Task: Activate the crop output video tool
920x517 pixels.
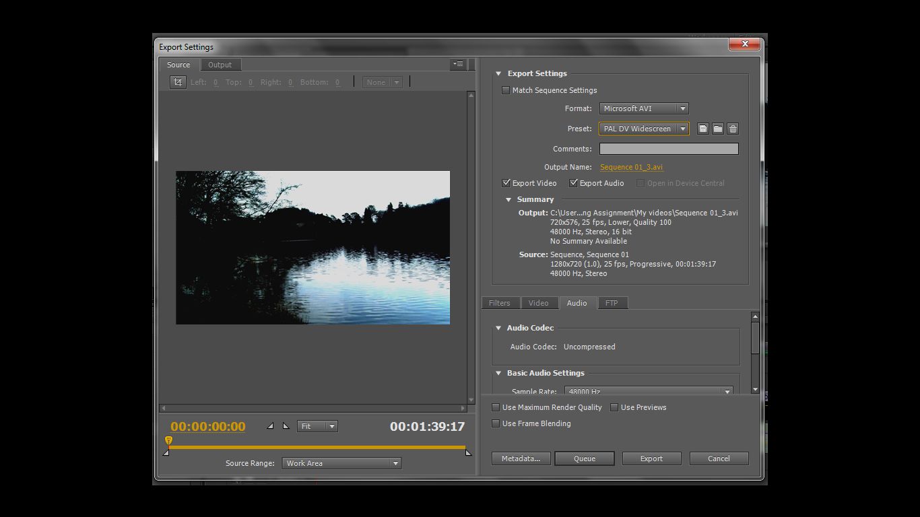Action: pos(178,82)
